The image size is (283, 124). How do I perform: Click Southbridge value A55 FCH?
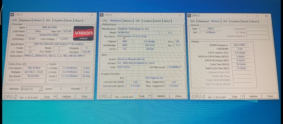pyautogui.click(x=150, y=45)
